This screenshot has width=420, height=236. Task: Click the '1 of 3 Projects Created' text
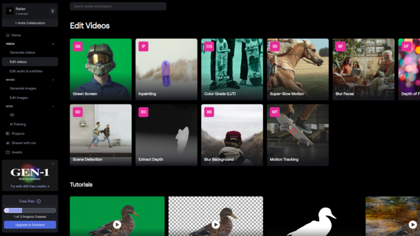(30, 217)
